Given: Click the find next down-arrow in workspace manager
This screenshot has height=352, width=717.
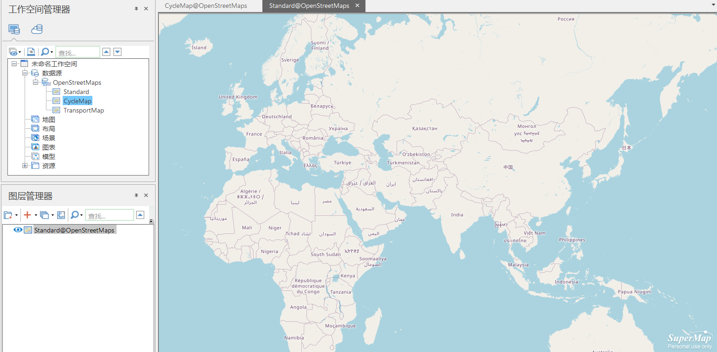Looking at the screenshot, I should [x=117, y=52].
